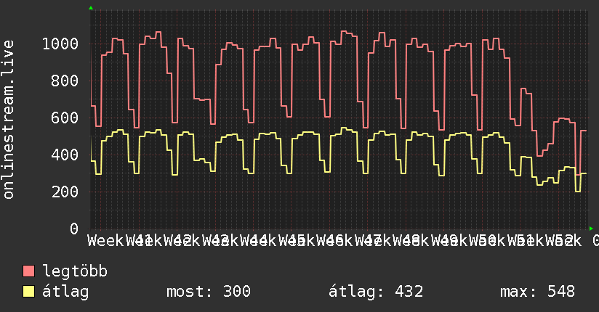
Task: Click the yellow átlag legend swatch
Action: (x=29, y=292)
